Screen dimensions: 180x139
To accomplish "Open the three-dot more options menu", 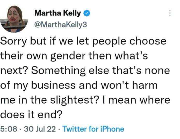I will [170, 13].
